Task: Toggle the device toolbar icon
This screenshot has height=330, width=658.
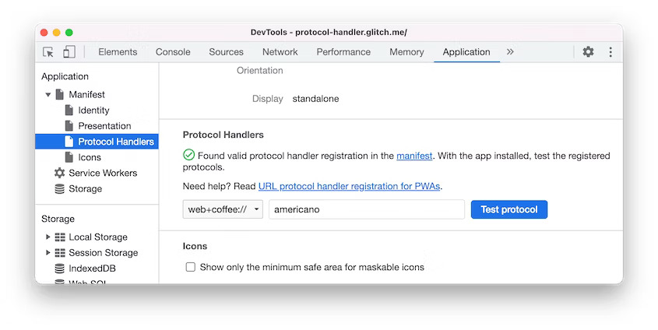Action: click(x=69, y=51)
